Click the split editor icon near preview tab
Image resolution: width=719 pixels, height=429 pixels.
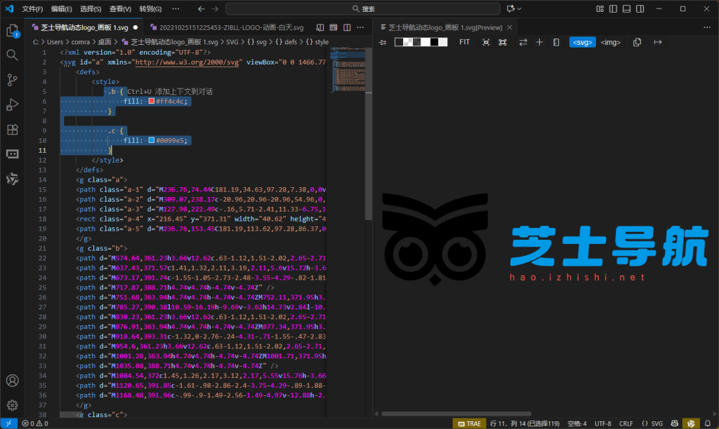tap(347, 27)
